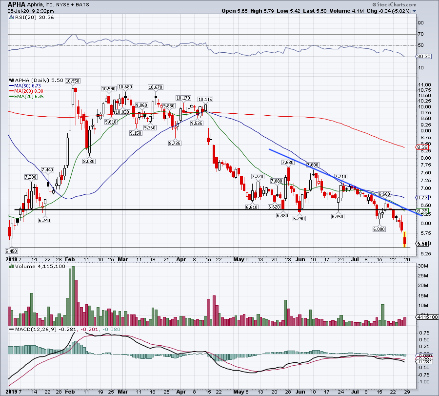This screenshot has height=396, width=439.
Task: Click the 6.290 June low label
Action: [299, 218]
